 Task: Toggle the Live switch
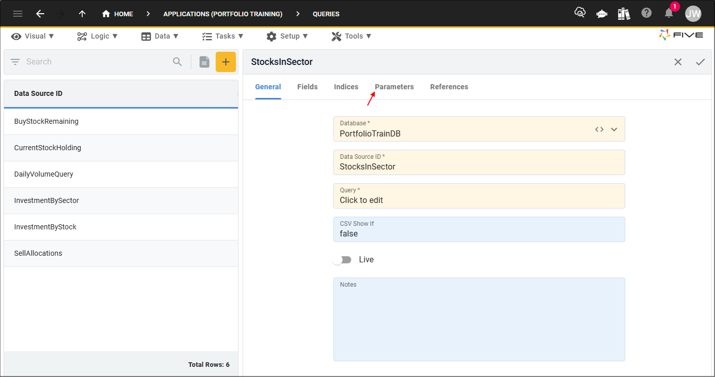pos(343,260)
